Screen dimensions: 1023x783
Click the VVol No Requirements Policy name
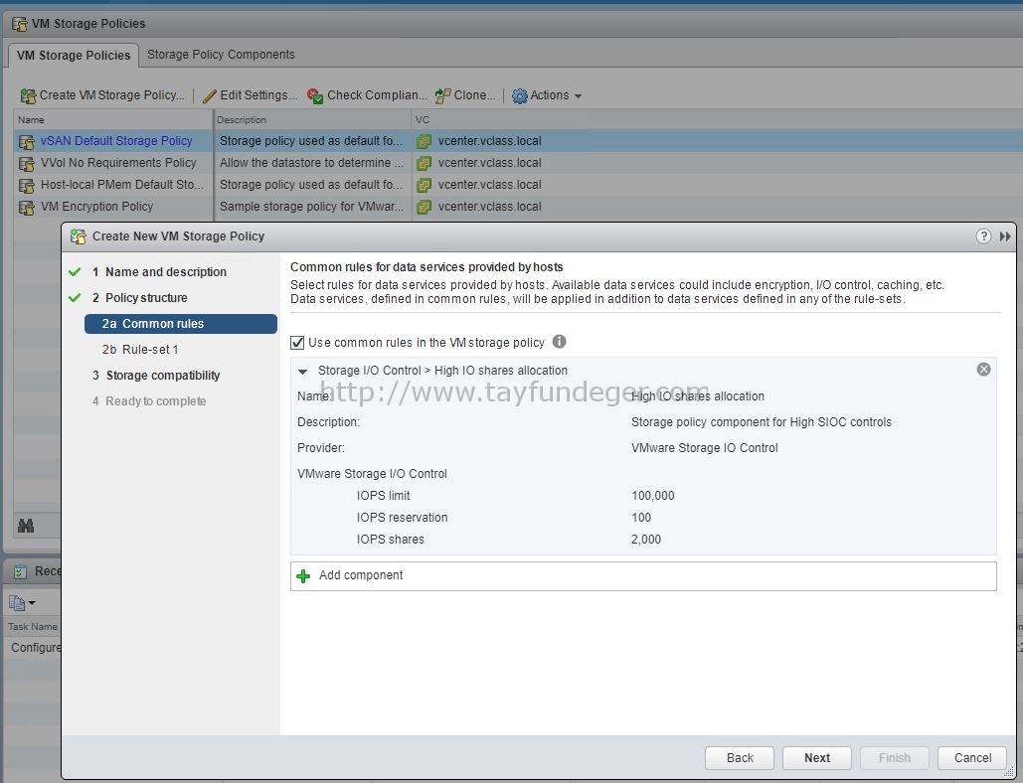[x=118, y=163]
